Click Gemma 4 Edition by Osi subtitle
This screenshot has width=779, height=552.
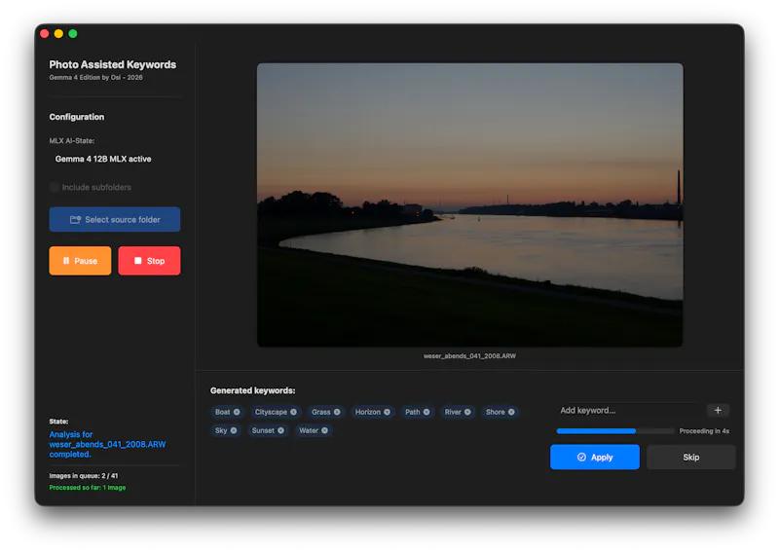[95, 78]
